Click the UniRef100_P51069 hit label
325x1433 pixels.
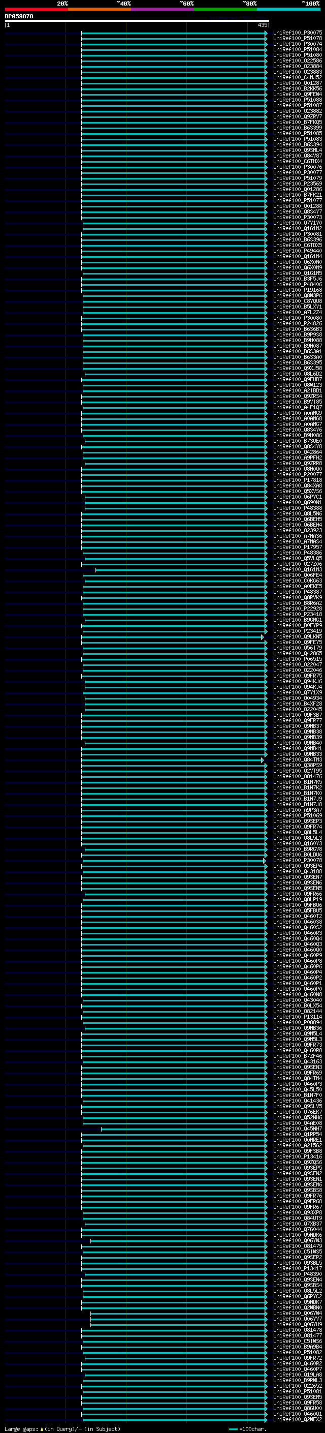(298, 815)
